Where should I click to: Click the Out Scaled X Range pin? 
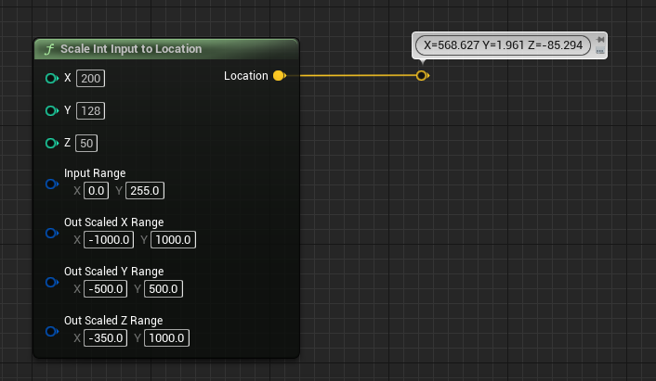click(51, 233)
